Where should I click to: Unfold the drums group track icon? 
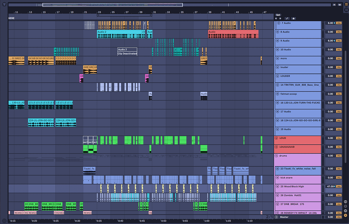[276, 156]
